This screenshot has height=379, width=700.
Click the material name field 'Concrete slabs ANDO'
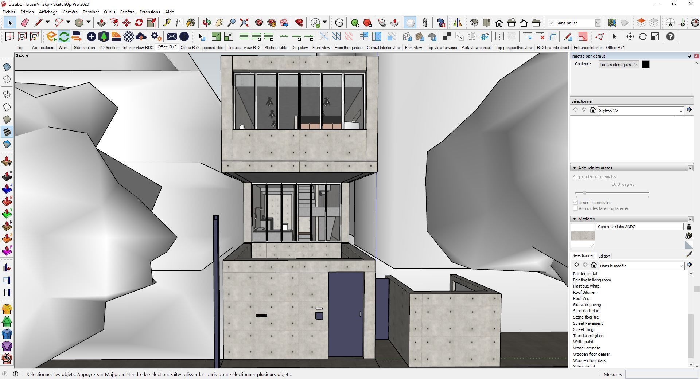[639, 227]
